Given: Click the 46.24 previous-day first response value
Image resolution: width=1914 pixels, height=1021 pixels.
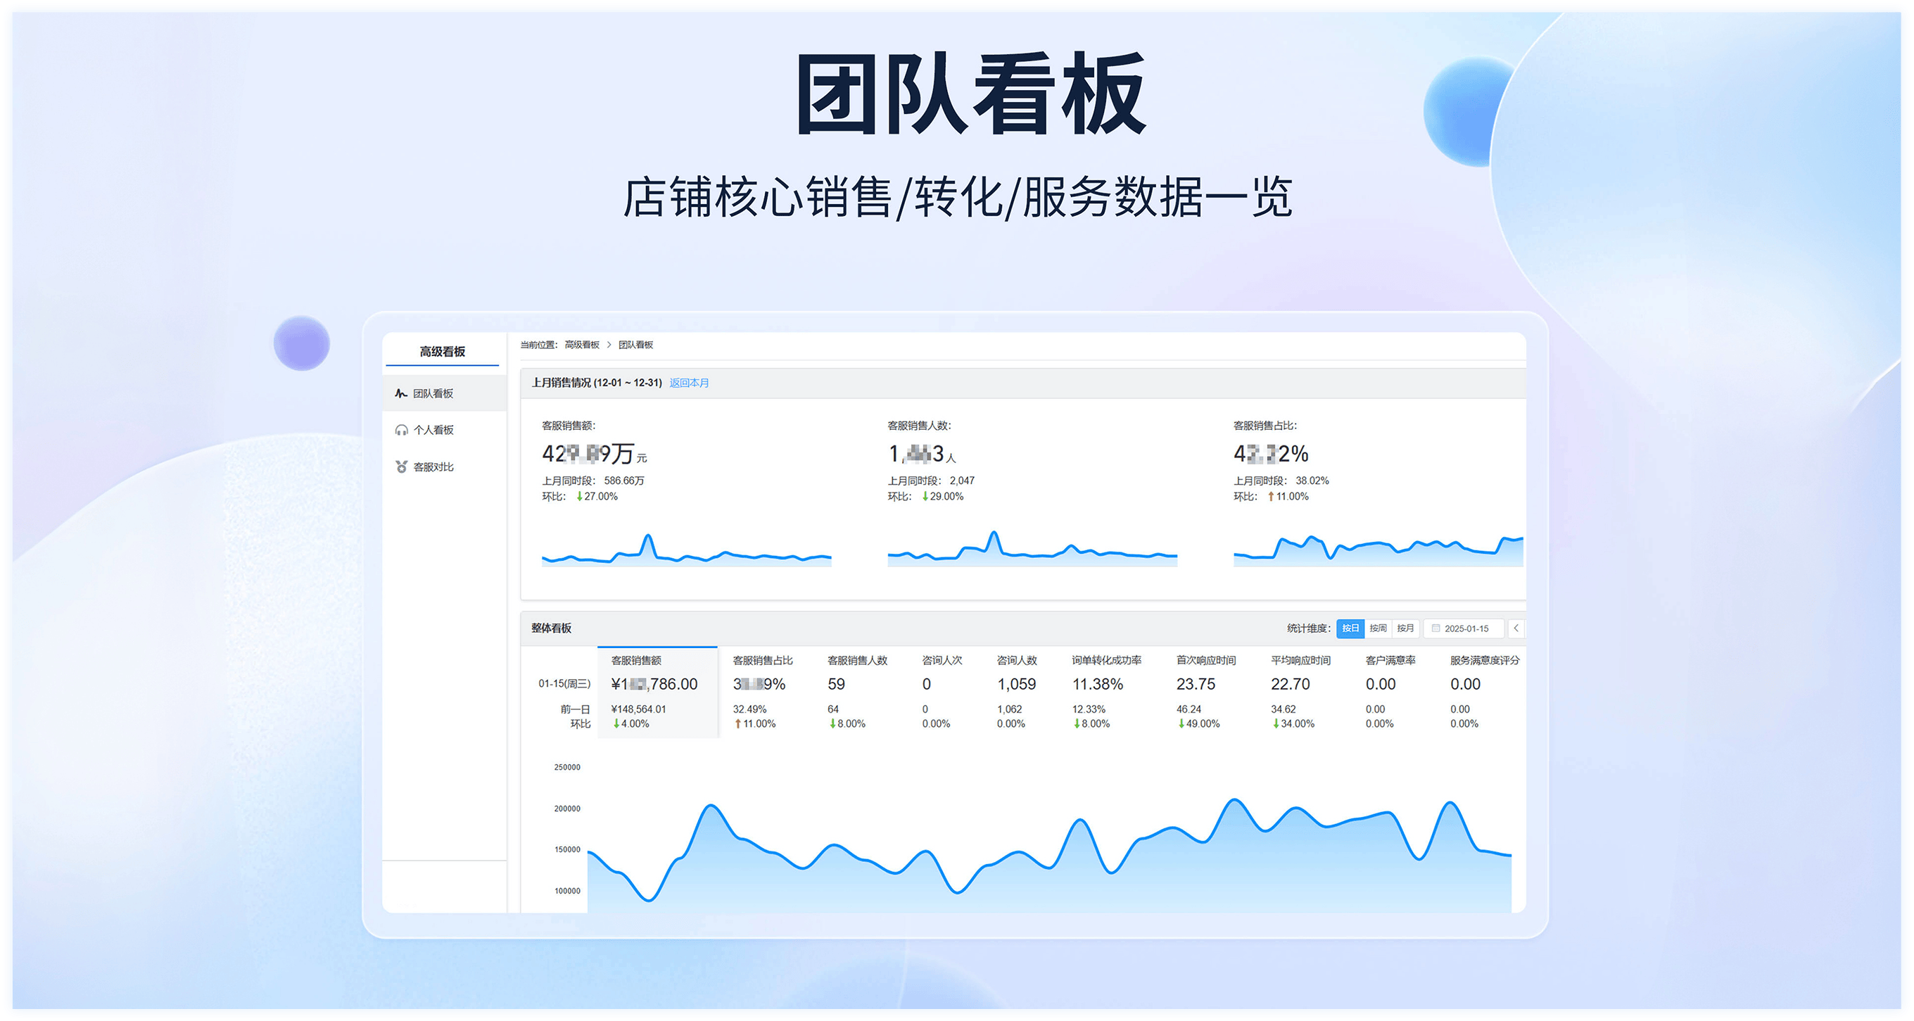Looking at the screenshot, I should (1189, 710).
